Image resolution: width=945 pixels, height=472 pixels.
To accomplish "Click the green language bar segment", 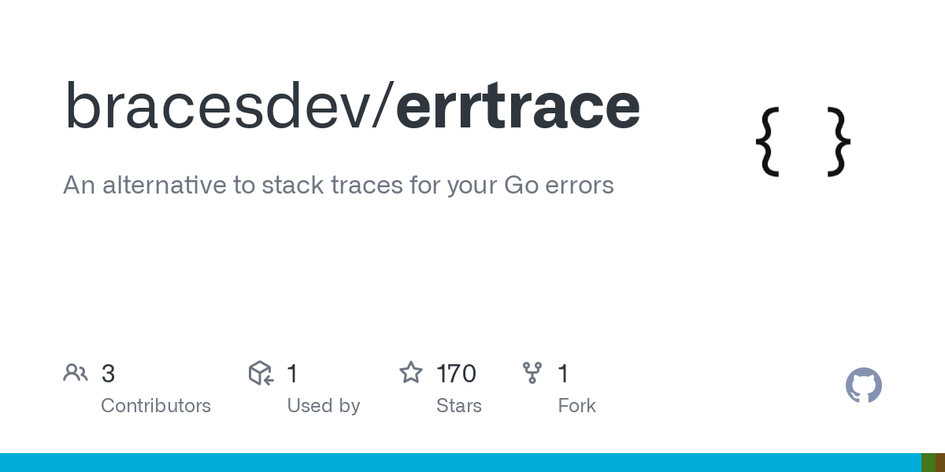I will pos(928,463).
